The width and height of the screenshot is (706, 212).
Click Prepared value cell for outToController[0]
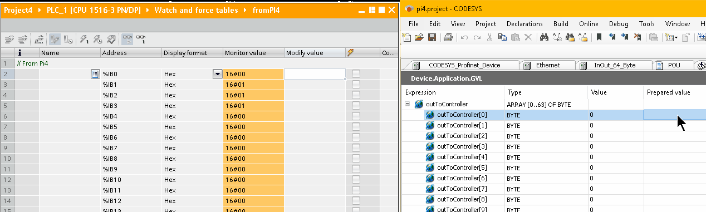[x=675, y=115]
